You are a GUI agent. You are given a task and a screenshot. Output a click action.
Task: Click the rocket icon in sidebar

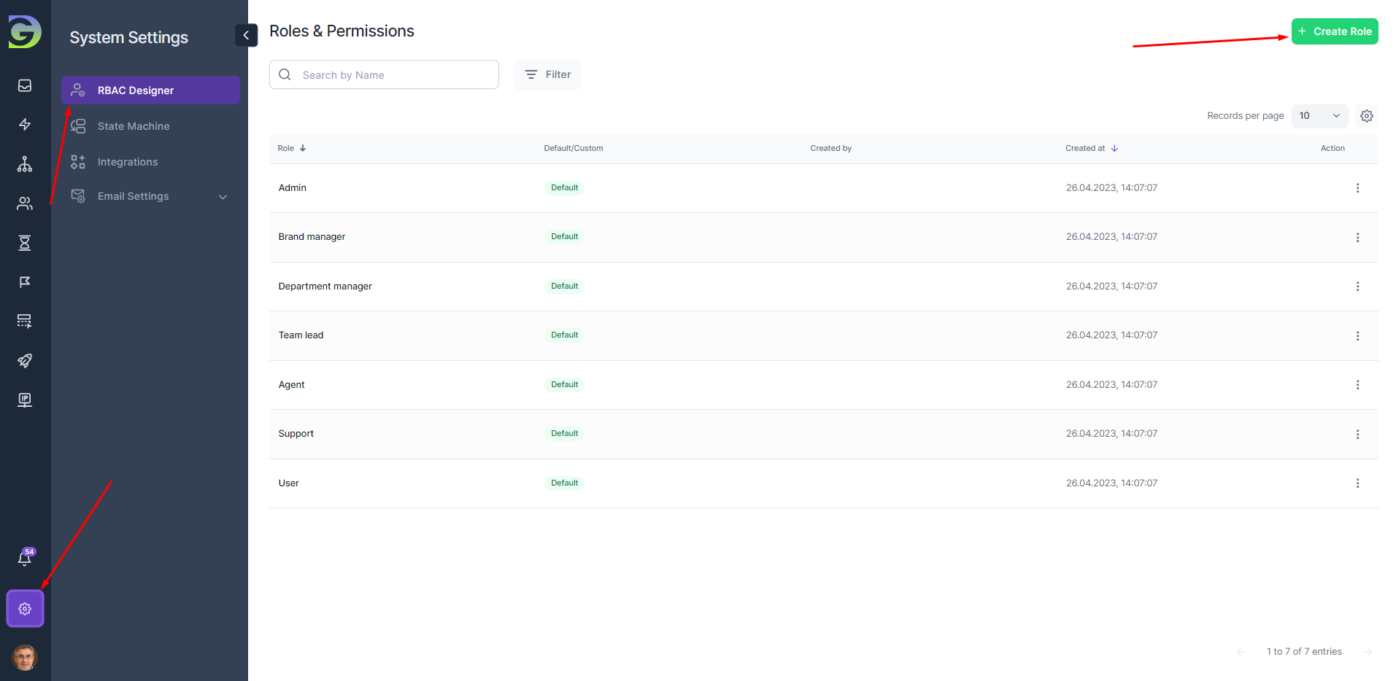25,361
